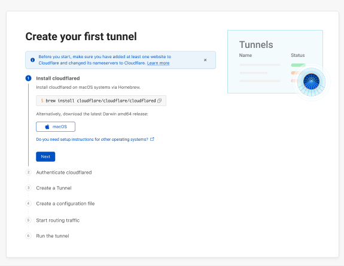Click the Next button
Screen dimensions: 344x266
[45, 156]
